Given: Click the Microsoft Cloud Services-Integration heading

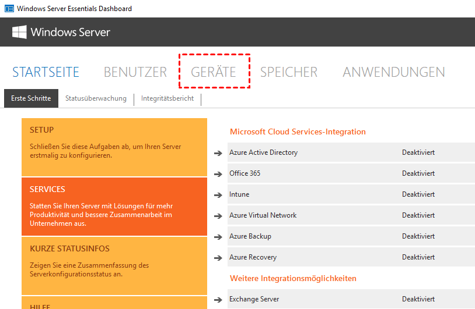Looking at the screenshot, I should point(298,132).
